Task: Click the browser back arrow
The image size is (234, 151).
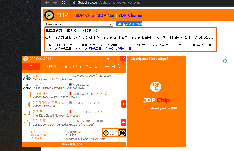Action: [x=47, y=2]
